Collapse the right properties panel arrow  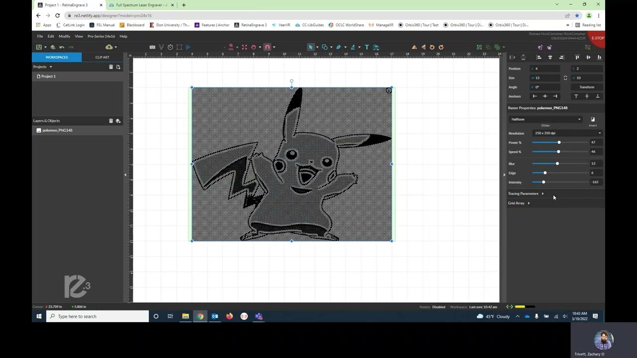[504, 175]
